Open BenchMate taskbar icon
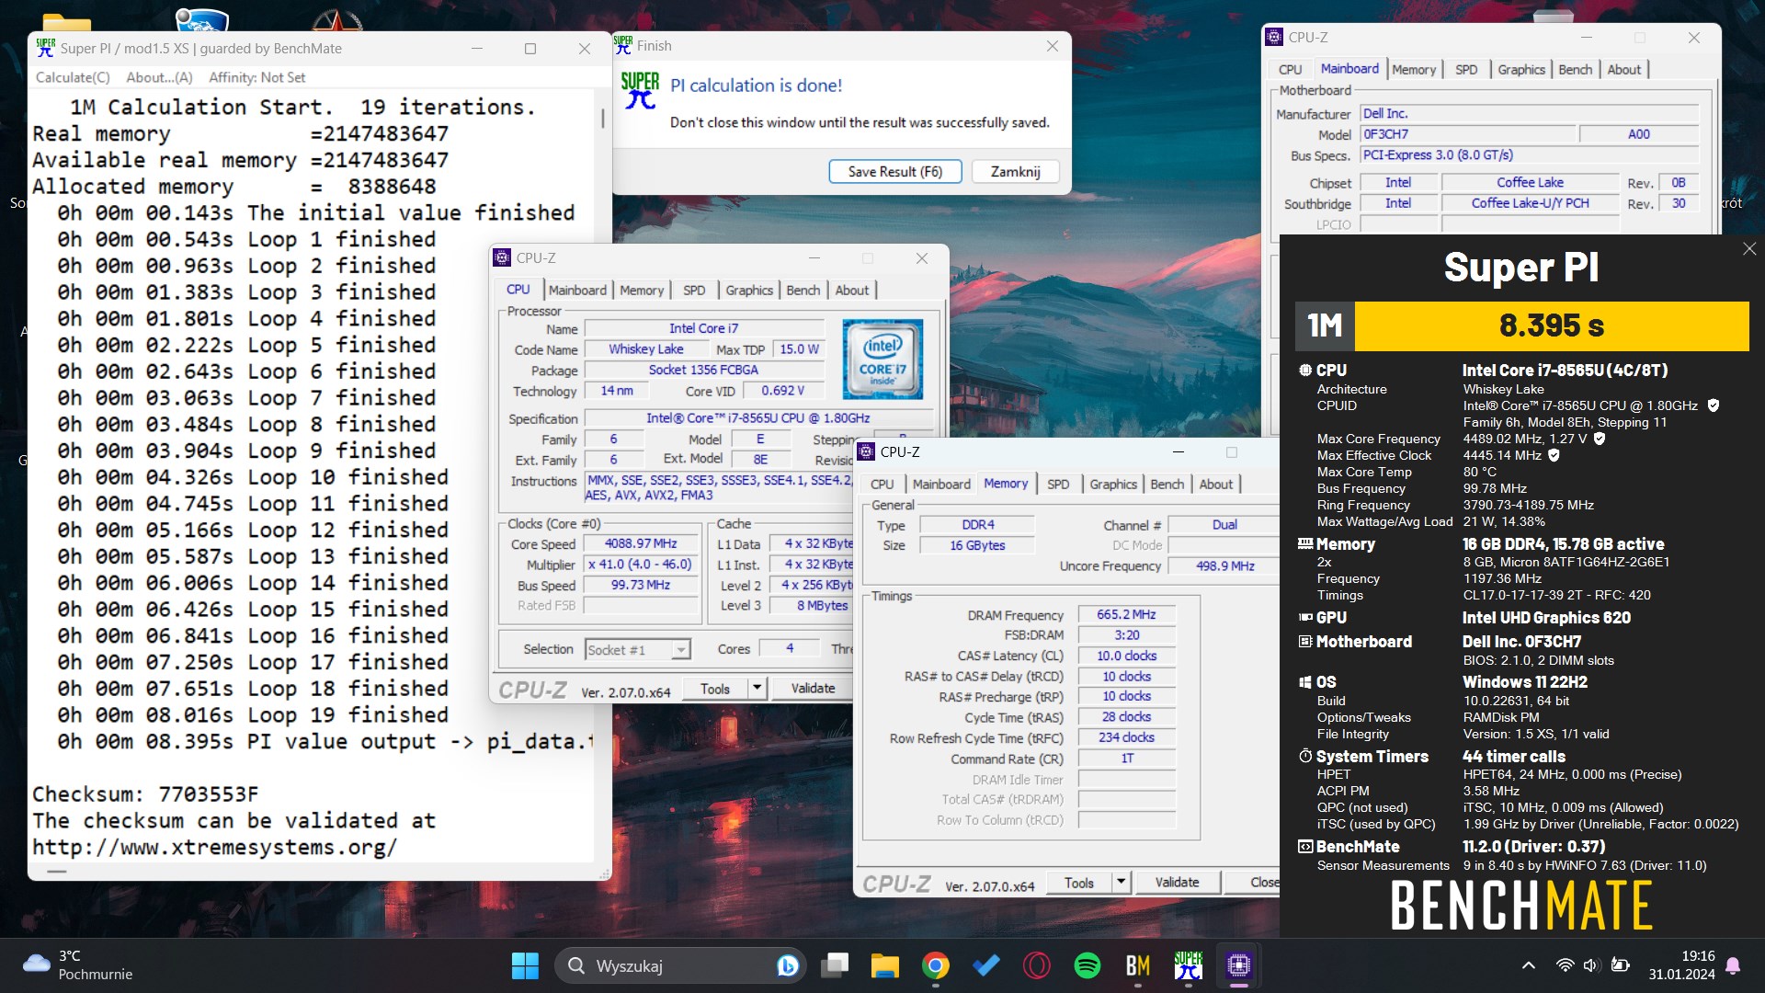Image resolution: width=1765 pixels, height=993 pixels. click(x=1138, y=965)
